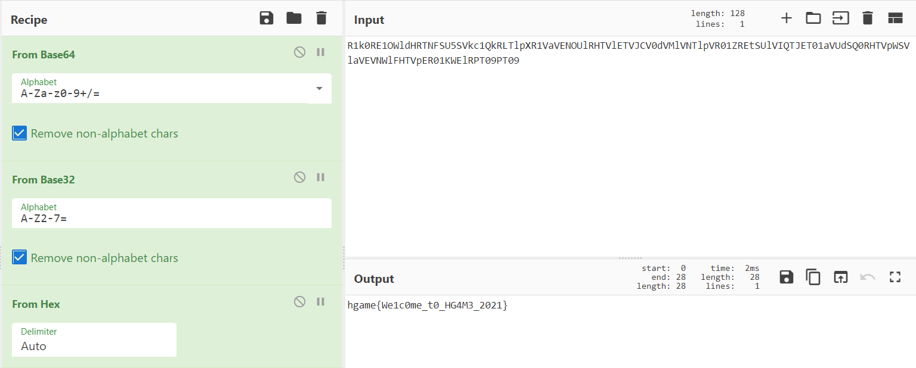Save the current recipe
Viewport: 916px width, 368px height.
pos(267,18)
